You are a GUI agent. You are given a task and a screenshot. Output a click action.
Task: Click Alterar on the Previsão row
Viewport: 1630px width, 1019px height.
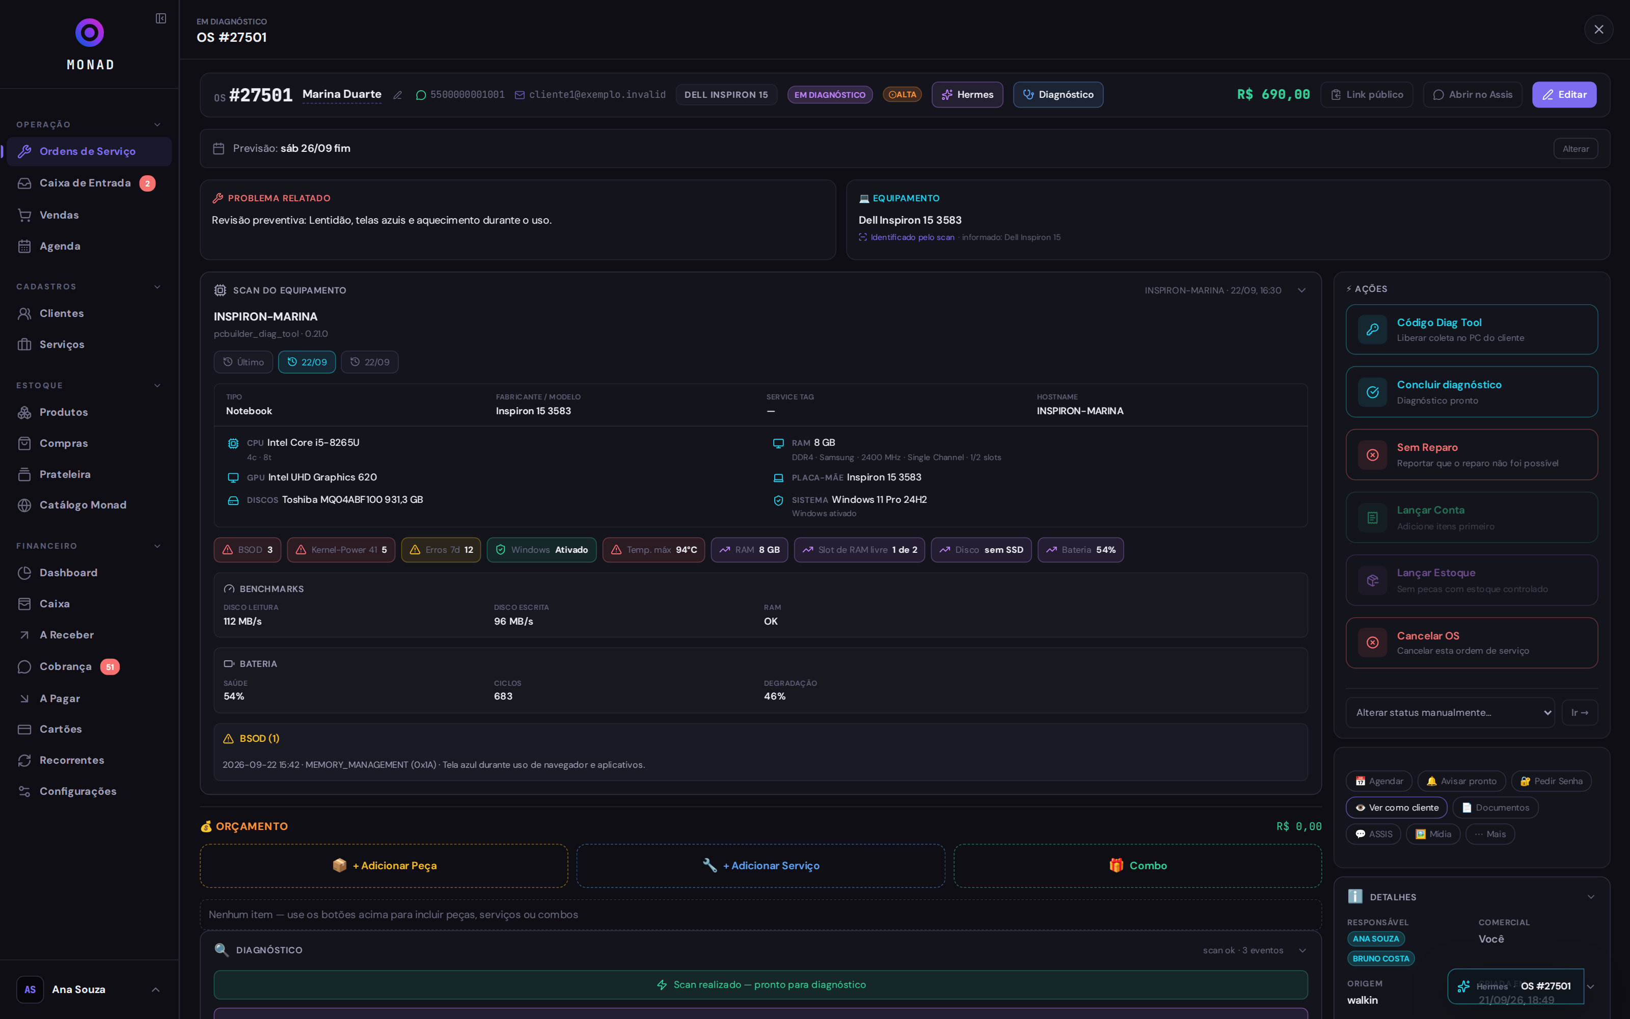click(1575, 149)
